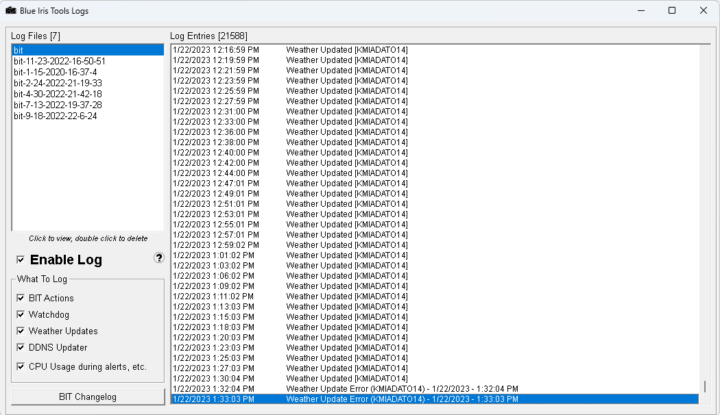The width and height of the screenshot is (720, 415).
Task: Select the 12:44:00 PM log entry
Action: coord(435,173)
